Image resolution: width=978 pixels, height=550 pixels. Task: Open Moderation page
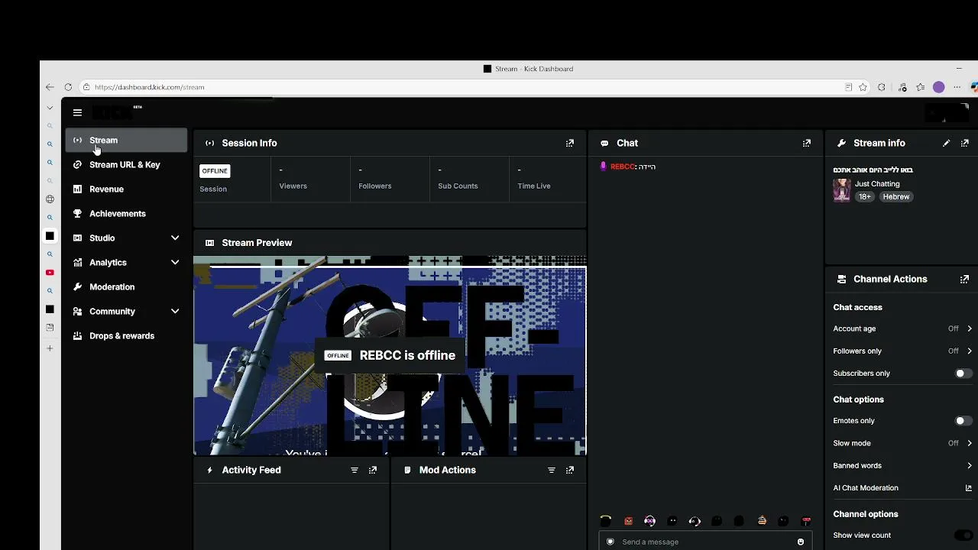coord(127,287)
